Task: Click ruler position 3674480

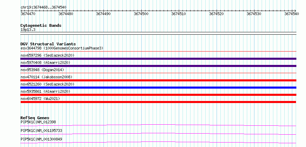Action: coord(66,14)
